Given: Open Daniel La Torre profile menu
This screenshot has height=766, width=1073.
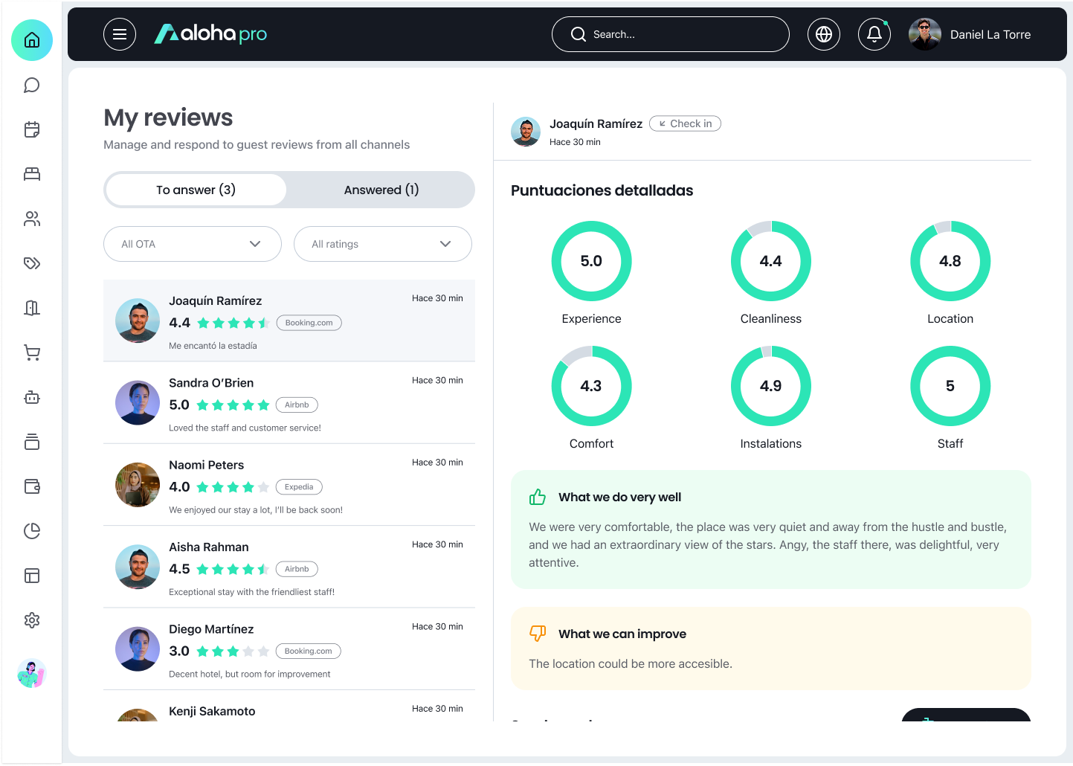Looking at the screenshot, I should (x=970, y=34).
